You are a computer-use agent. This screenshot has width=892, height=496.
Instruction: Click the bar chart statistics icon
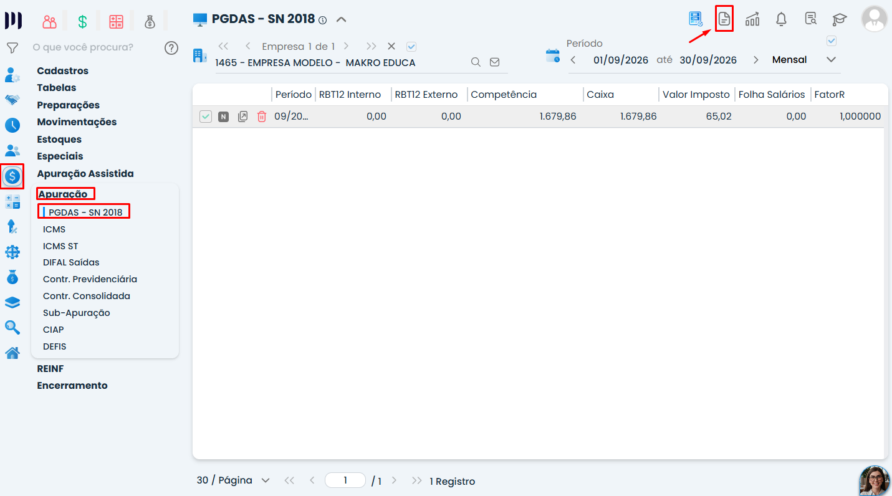click(752, 19)
